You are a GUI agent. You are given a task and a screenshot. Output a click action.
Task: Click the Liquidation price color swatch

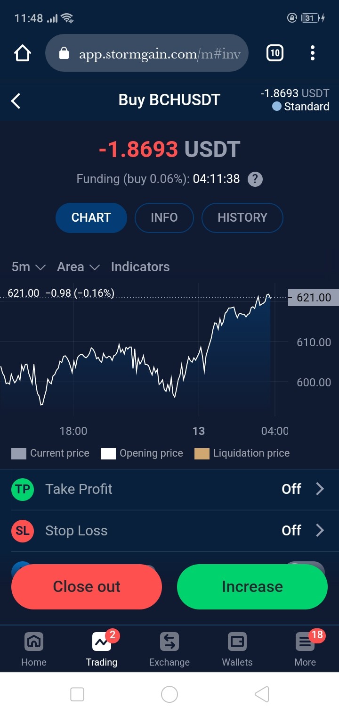[202, 454]
